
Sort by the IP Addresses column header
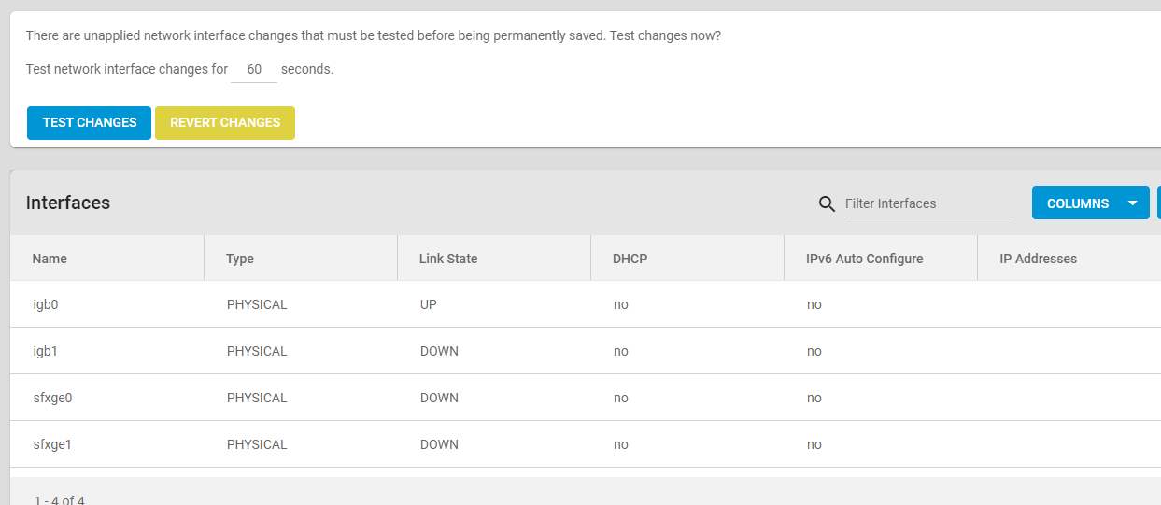[1038, 259]
